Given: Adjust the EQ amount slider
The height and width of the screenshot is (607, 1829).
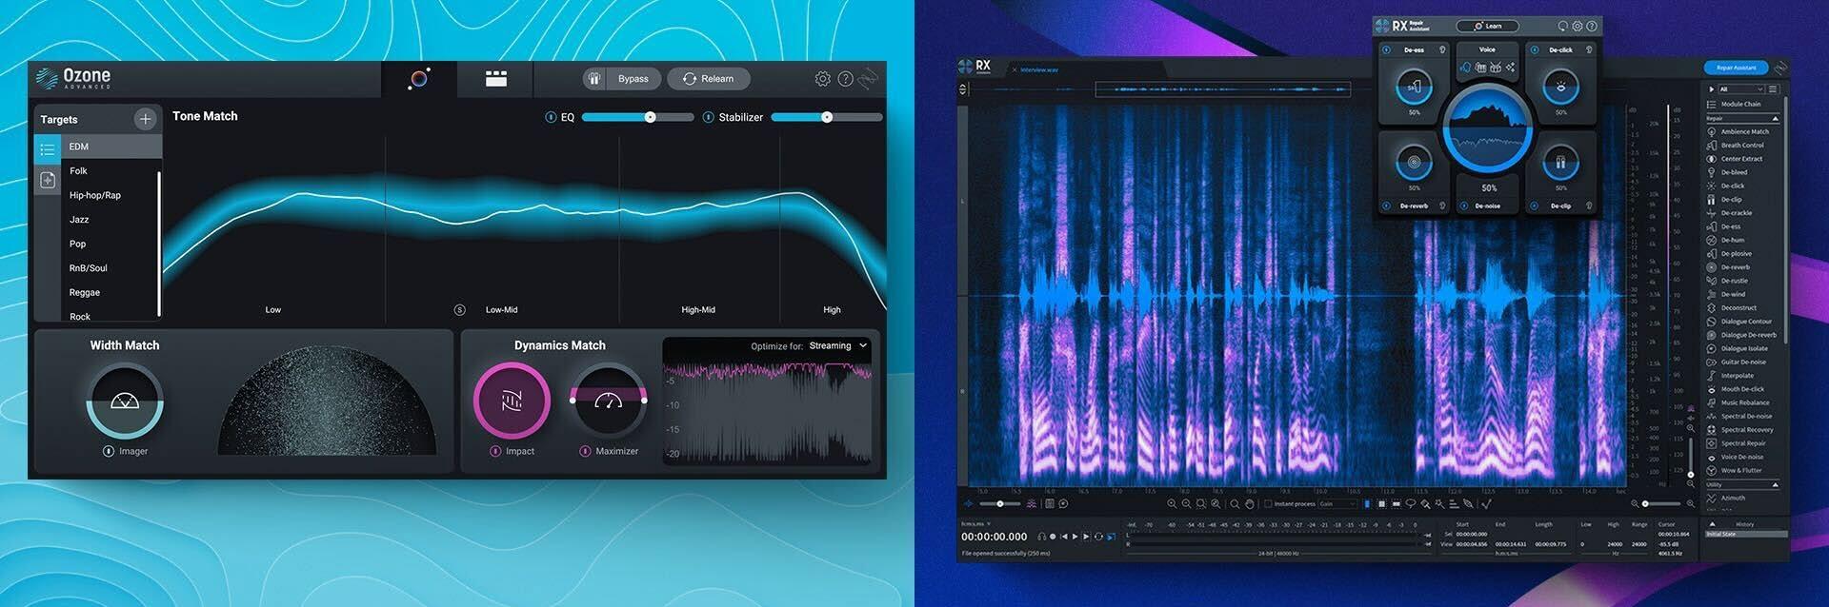Looking at the screenshot, I should [x=637, y=117].
